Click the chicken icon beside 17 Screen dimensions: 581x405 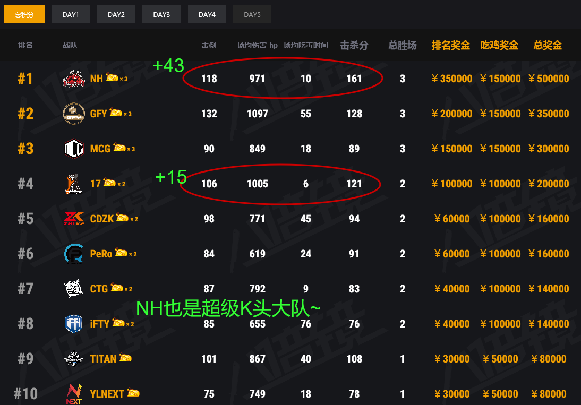coord(109,183)
